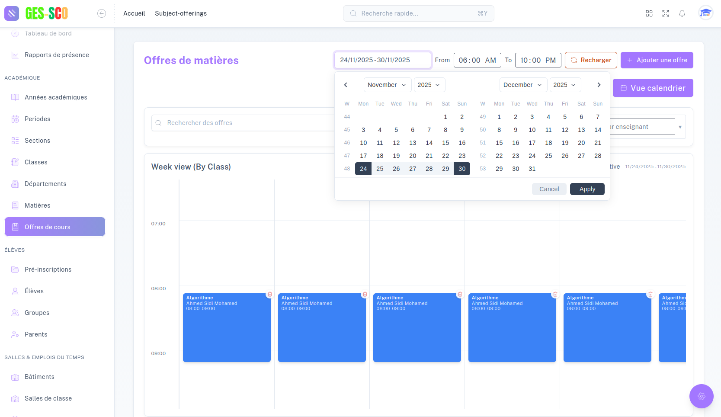The height and width of the screenshot is (417, 721).
Task: Open the apps grid icon
Action: (x=649, y=13)
